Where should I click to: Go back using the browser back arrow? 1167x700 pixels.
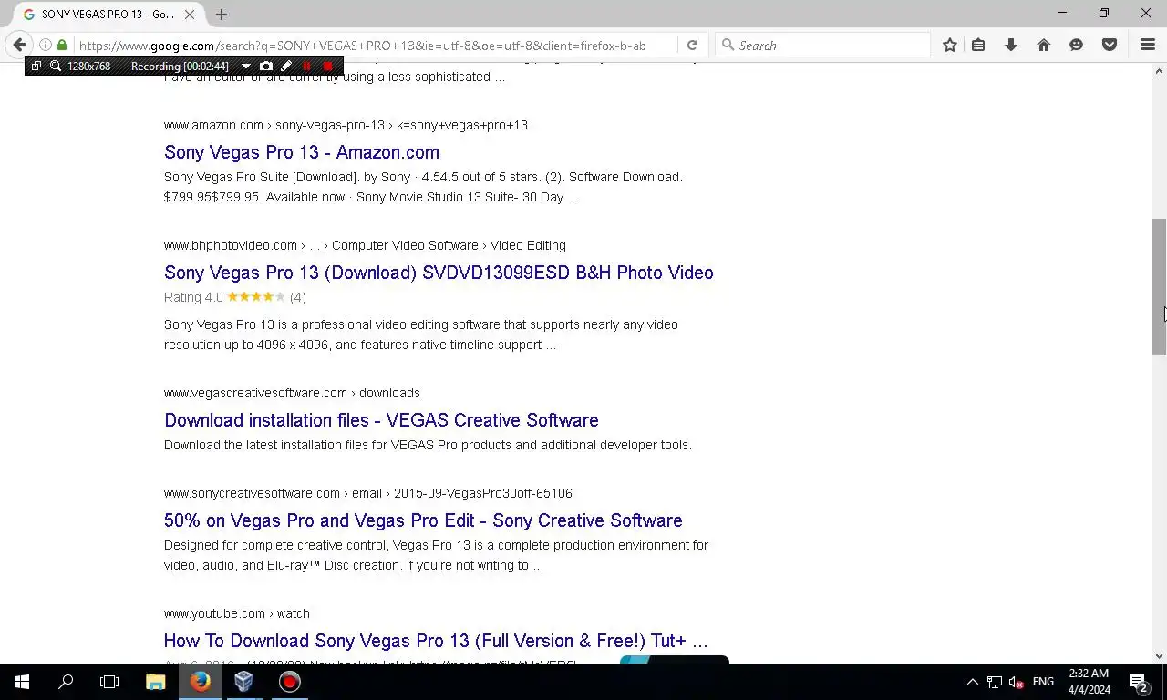pyautogui.click(x=19, y=45)
